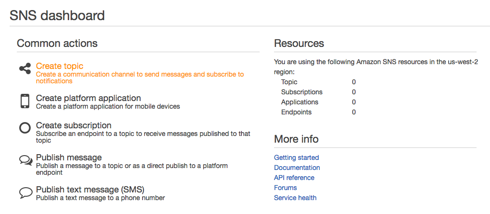Screen dimensions: 490x214
Task: Click the count value next to Endpoints
Action: (354, 112)
